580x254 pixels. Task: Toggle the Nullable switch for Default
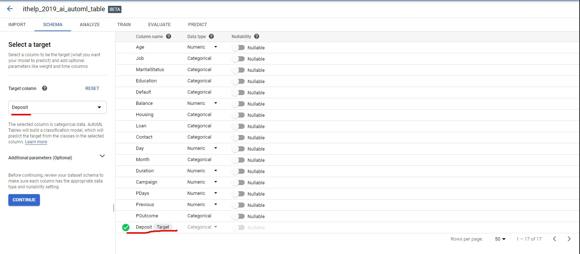(x=238, y=93)
